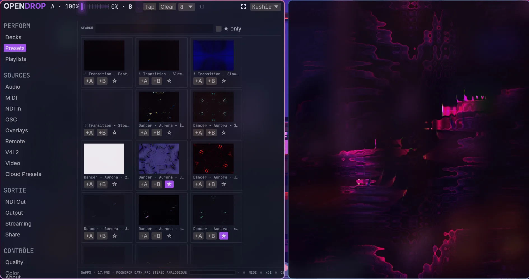Unstar the purple-thumbnail Dancer Aurora J preset
This screenshot has width=529, height=279.
[x=169, y=184]
